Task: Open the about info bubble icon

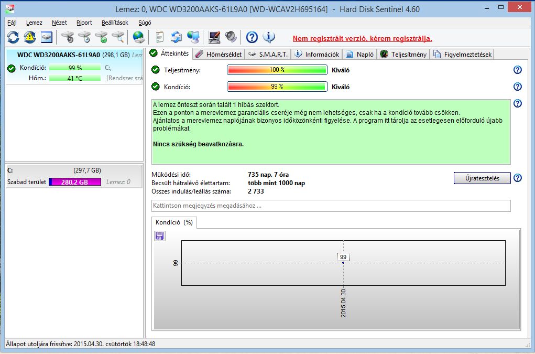Action: coord(269,37)
